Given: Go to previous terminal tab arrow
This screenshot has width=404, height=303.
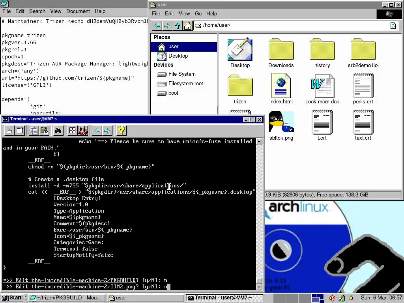Looking at the screenshot, I should click(97, 131).
